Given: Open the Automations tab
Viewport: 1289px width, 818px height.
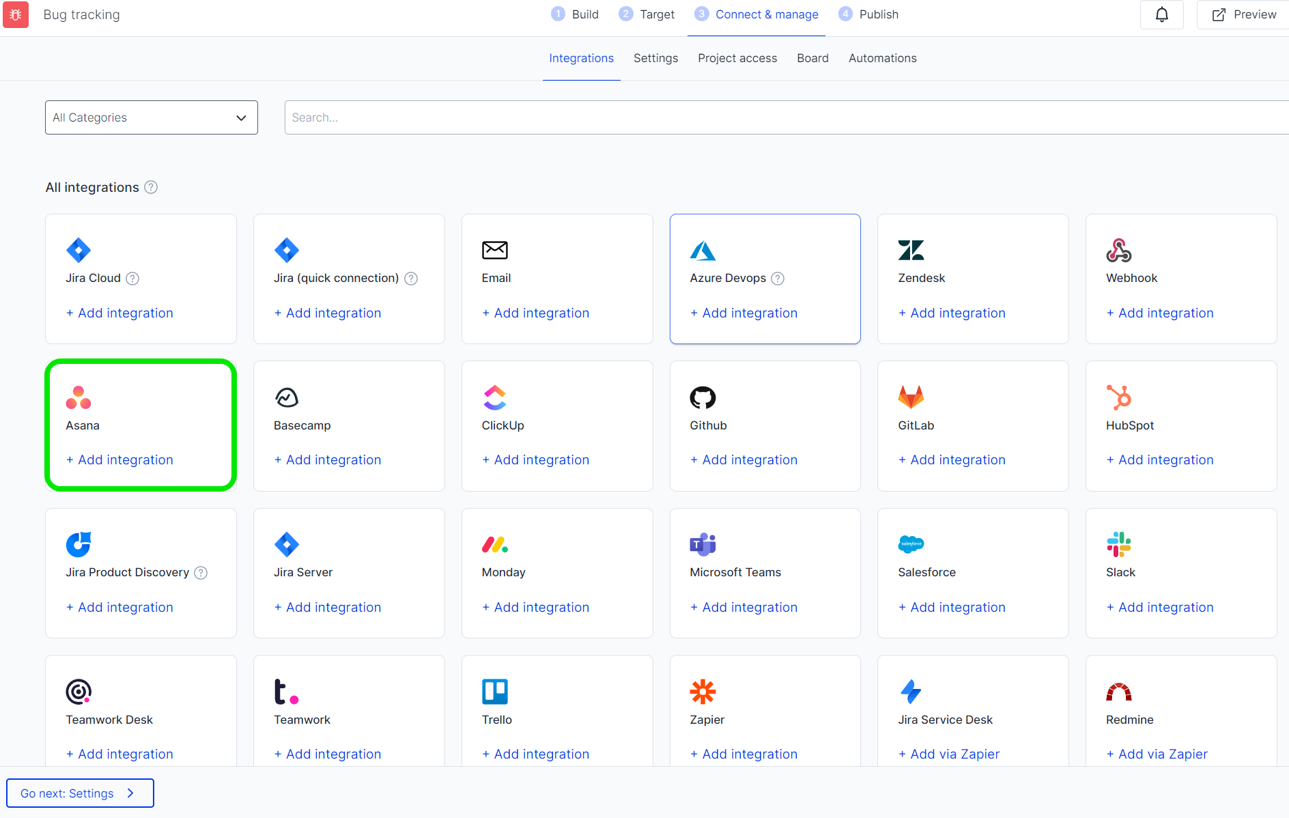Looking at the screenshot, I should (x=883, y=59).
